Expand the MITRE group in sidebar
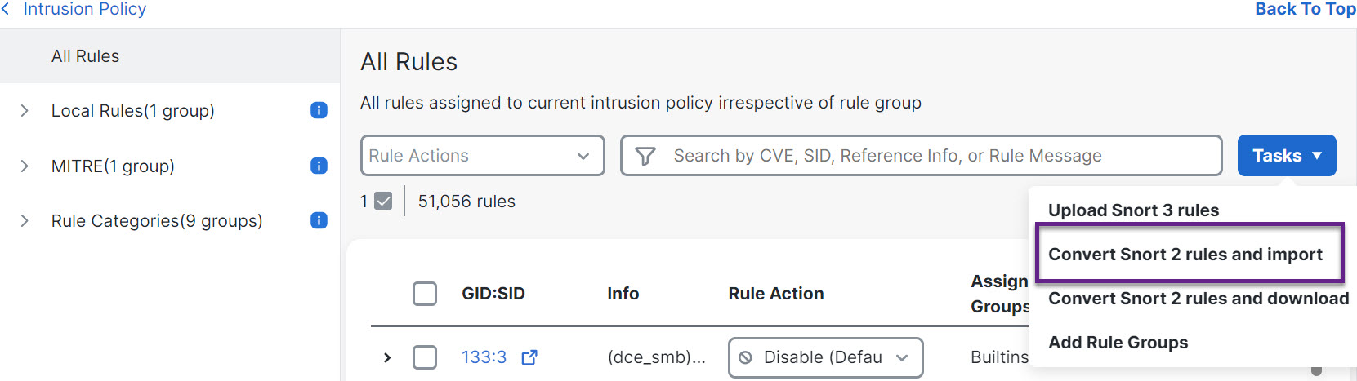Viewport: 1357px width, 381px height. (25, 166)
